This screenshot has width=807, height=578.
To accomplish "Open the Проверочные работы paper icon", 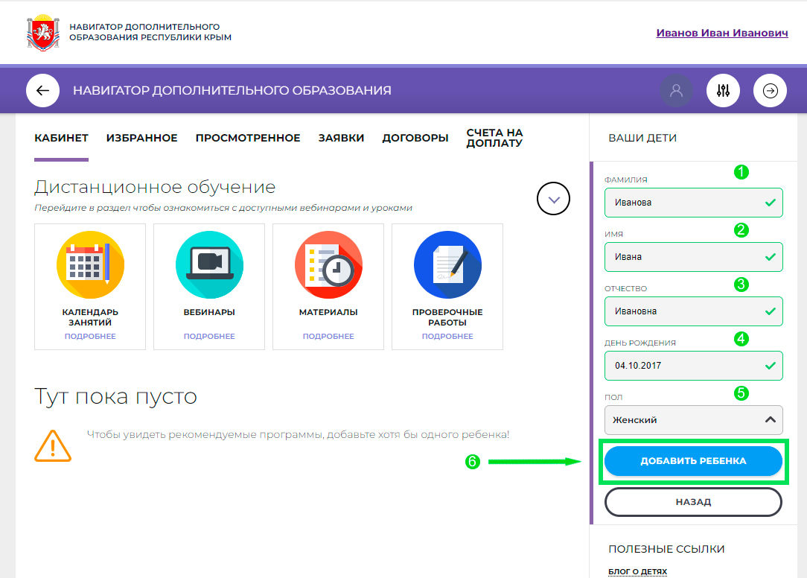I will click(x=447, y=265).
